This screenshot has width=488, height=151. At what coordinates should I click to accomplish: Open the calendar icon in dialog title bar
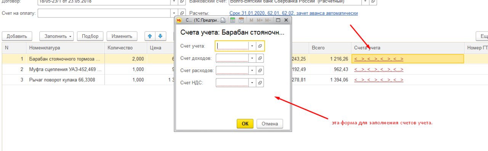tap(241, 20)
